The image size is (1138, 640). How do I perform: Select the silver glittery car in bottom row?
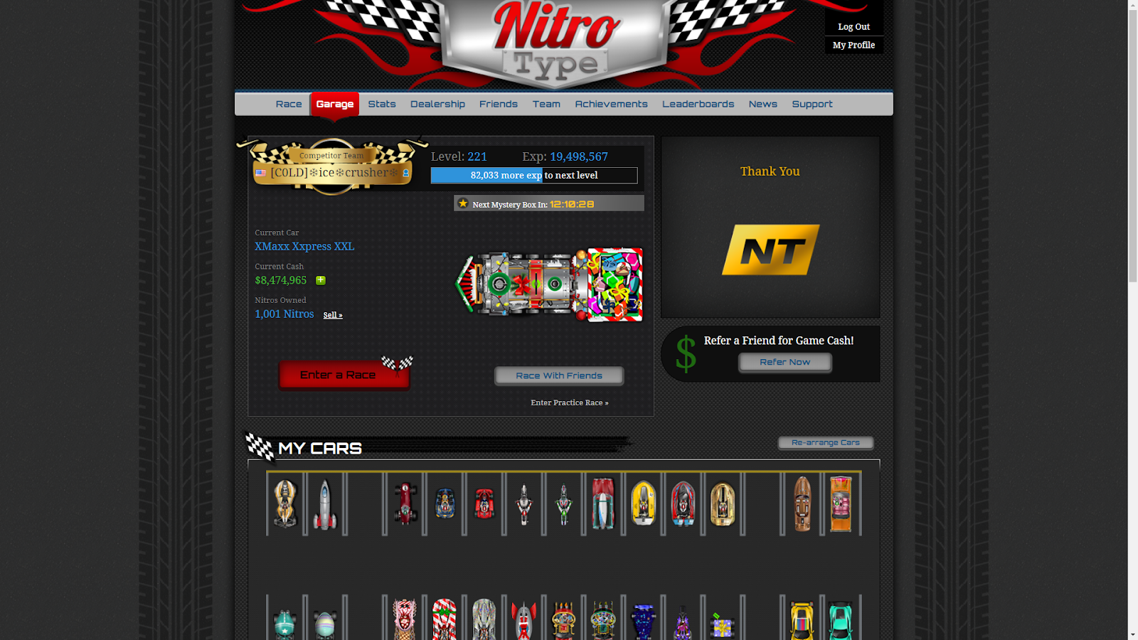coord(484,619)
